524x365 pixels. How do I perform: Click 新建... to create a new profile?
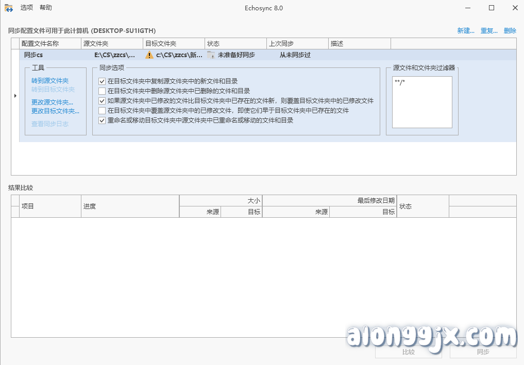(465, 30)
